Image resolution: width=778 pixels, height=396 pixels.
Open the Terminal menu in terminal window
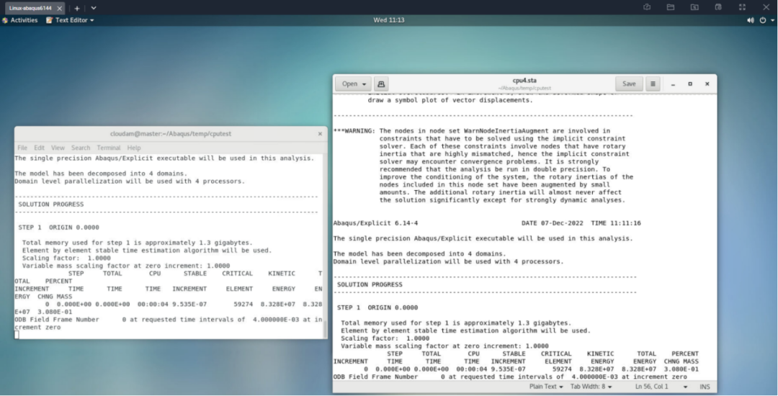click(x=109, y=148)
